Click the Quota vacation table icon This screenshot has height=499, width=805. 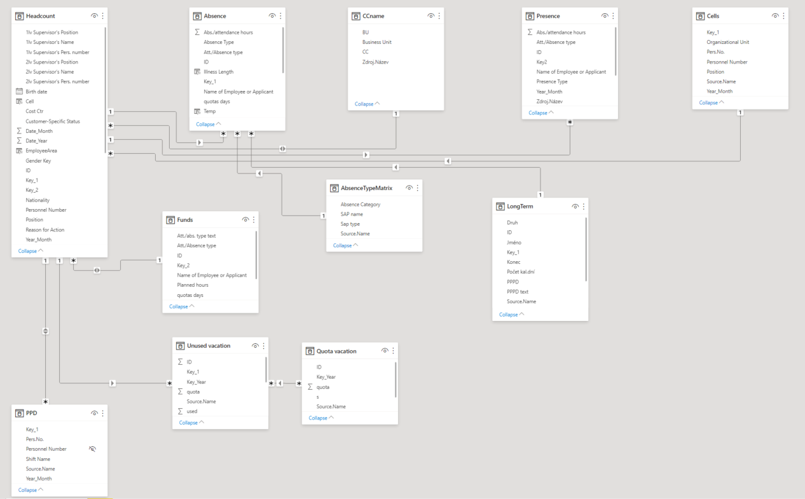(310, 351)
